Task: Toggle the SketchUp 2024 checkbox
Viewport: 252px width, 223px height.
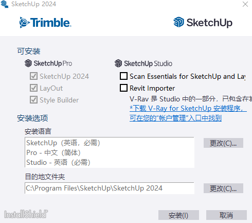Action: coord(33,76)
